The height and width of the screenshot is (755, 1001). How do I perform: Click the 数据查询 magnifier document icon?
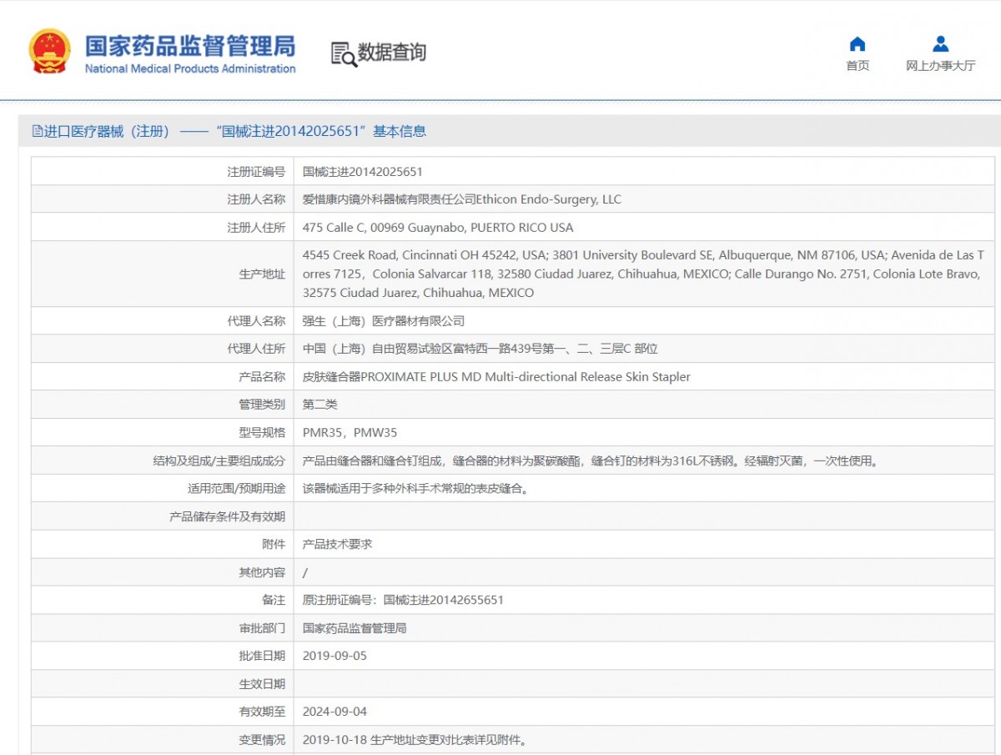(x=343, y=53)
